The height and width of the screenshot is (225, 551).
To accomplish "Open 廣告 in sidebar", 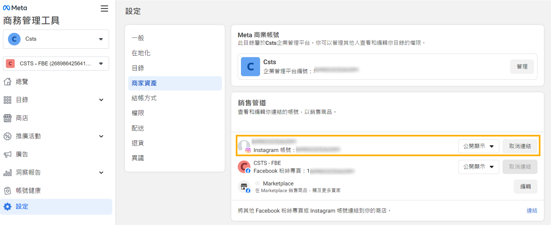I will (x=22, y=154).
